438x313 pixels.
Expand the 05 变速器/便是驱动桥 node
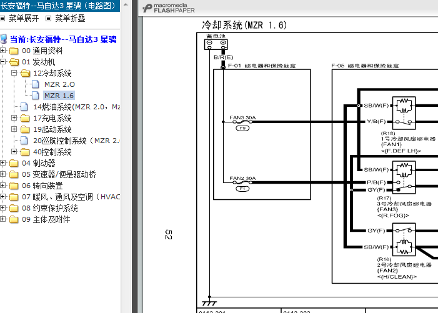(2, 174)
